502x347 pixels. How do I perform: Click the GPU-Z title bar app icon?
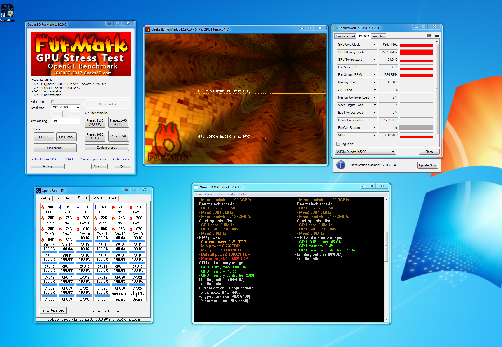336,28
